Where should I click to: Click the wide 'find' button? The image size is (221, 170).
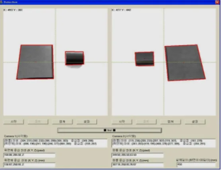110,130
